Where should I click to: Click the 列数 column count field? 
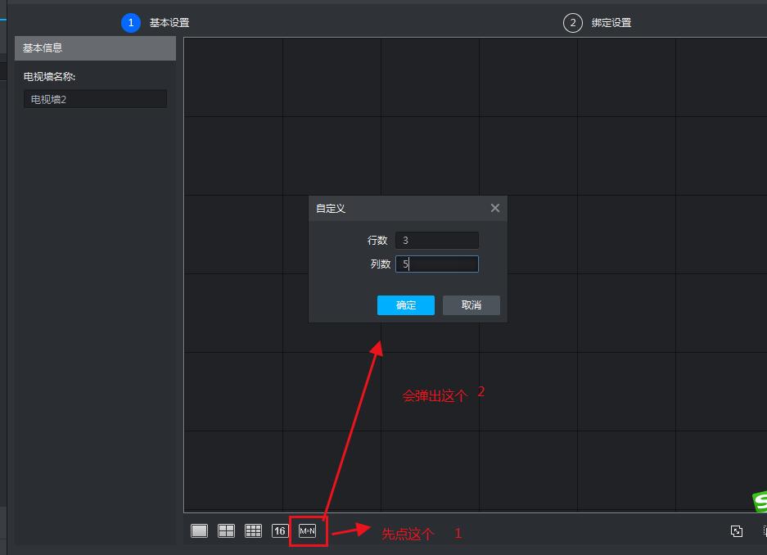tap(436, 264)
